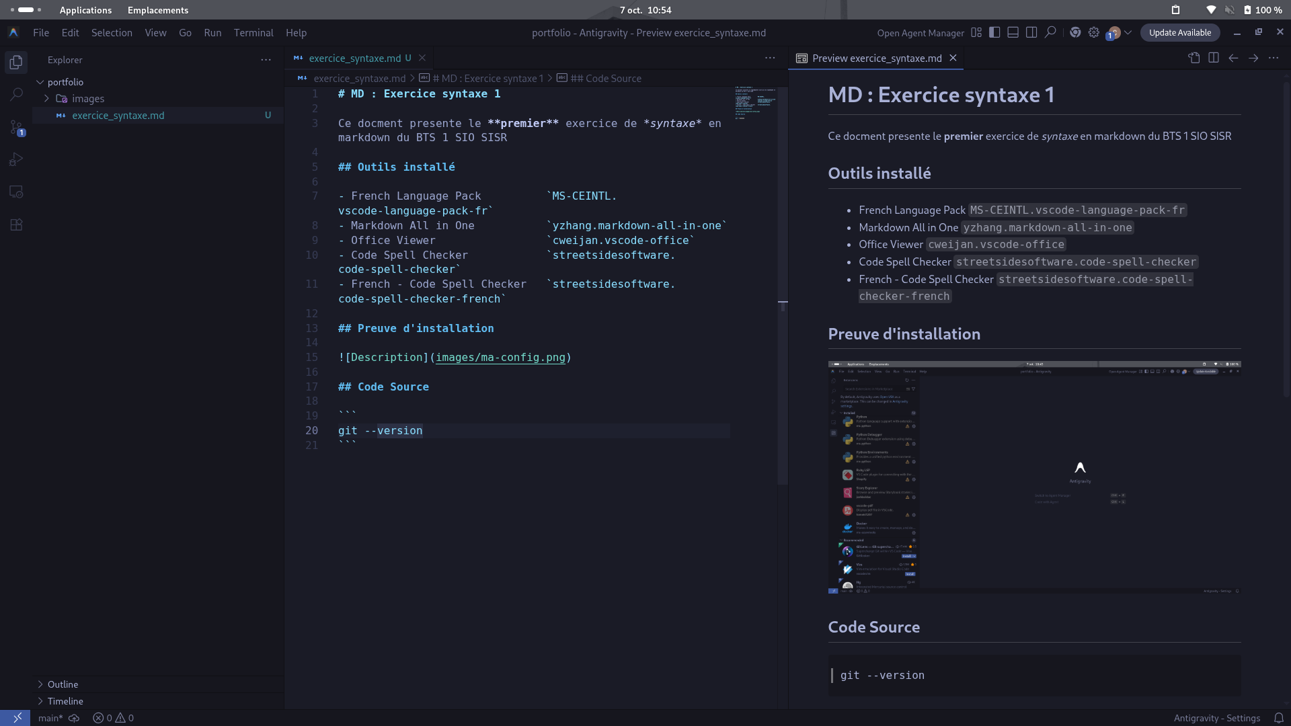The height and width of the screenshot is (726, 1291).
Task: Click the Show Source icon in preview toolbar
Action: (1194, 58)
